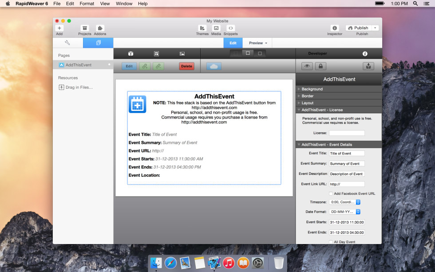The height and width of the screenshot is (272, 435).
Task: Click the Event Starts date field
Action: click(347, 222)
